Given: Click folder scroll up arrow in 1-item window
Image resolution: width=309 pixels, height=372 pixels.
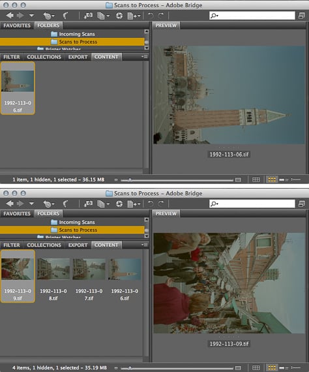Looking at the screenshot, I should coord(147,31).
